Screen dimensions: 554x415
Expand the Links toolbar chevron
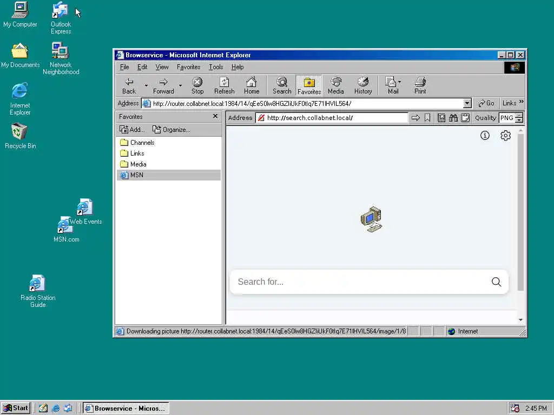coord(521,102)
